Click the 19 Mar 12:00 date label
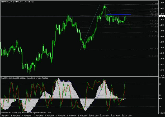 tap(60, 116)
